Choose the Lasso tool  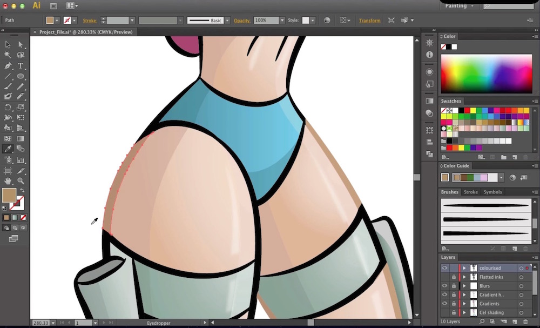[x=21, y=55]
